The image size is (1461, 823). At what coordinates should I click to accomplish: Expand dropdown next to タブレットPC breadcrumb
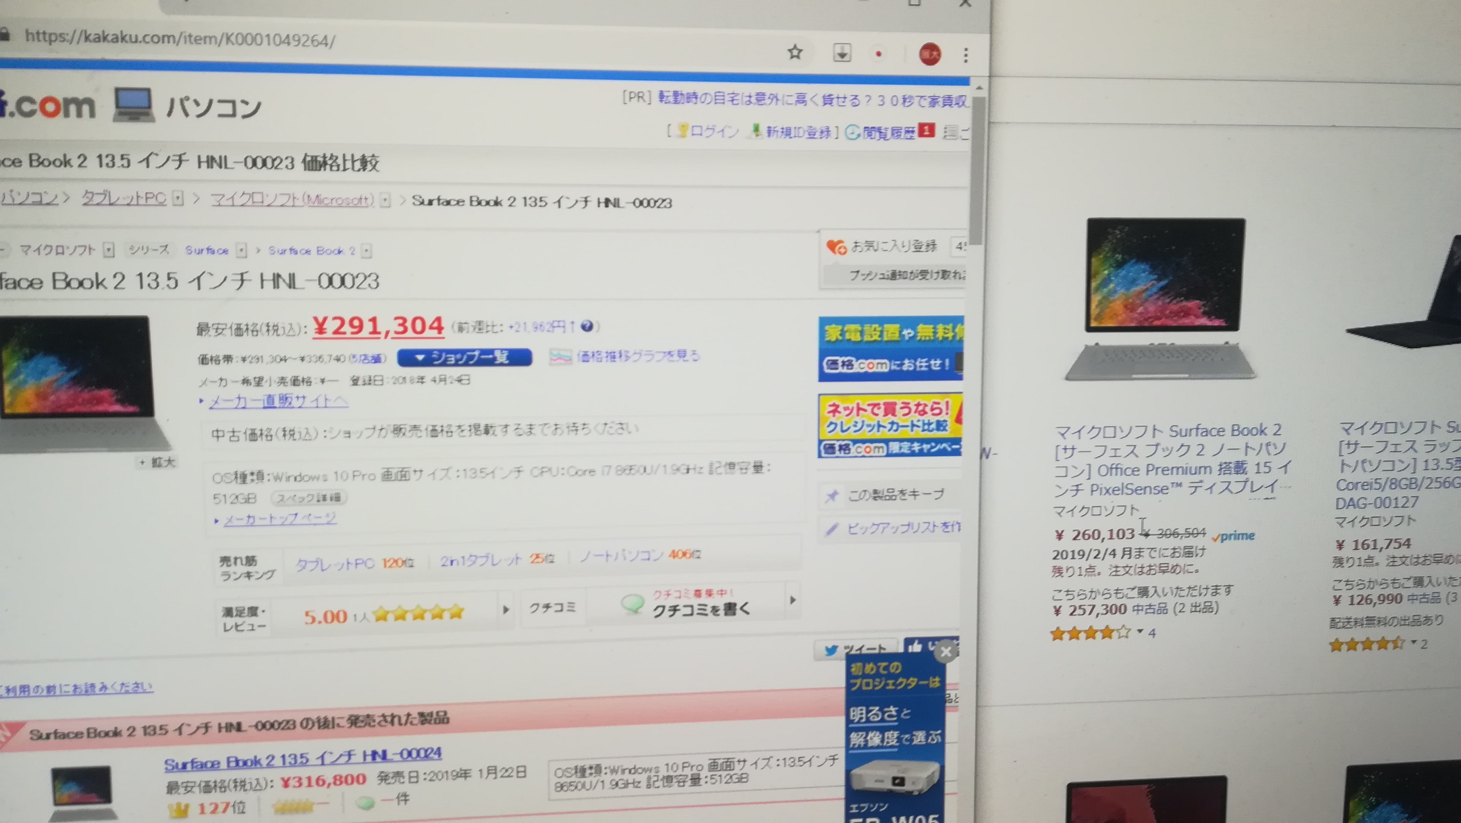[178, 199]
